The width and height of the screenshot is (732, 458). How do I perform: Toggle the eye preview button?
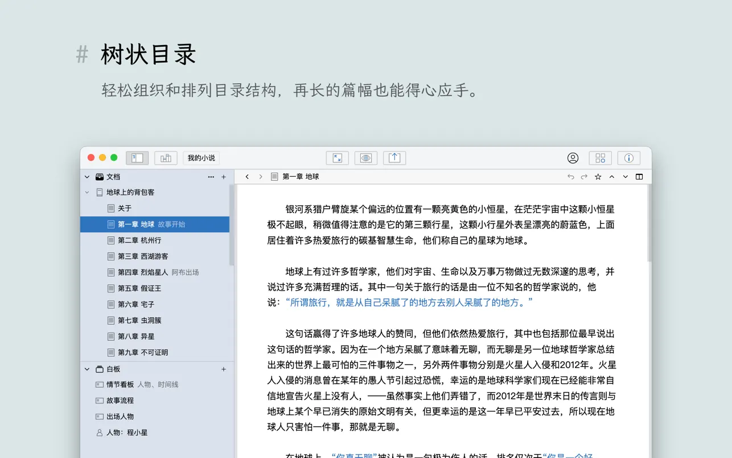tap(366, 158)
